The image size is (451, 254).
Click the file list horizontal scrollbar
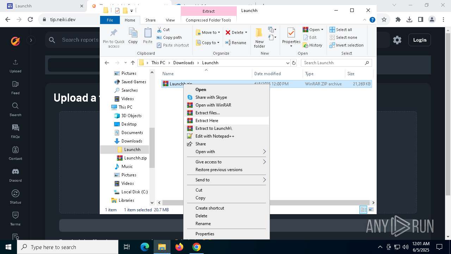pyautogui.click(x=266, y=202)
